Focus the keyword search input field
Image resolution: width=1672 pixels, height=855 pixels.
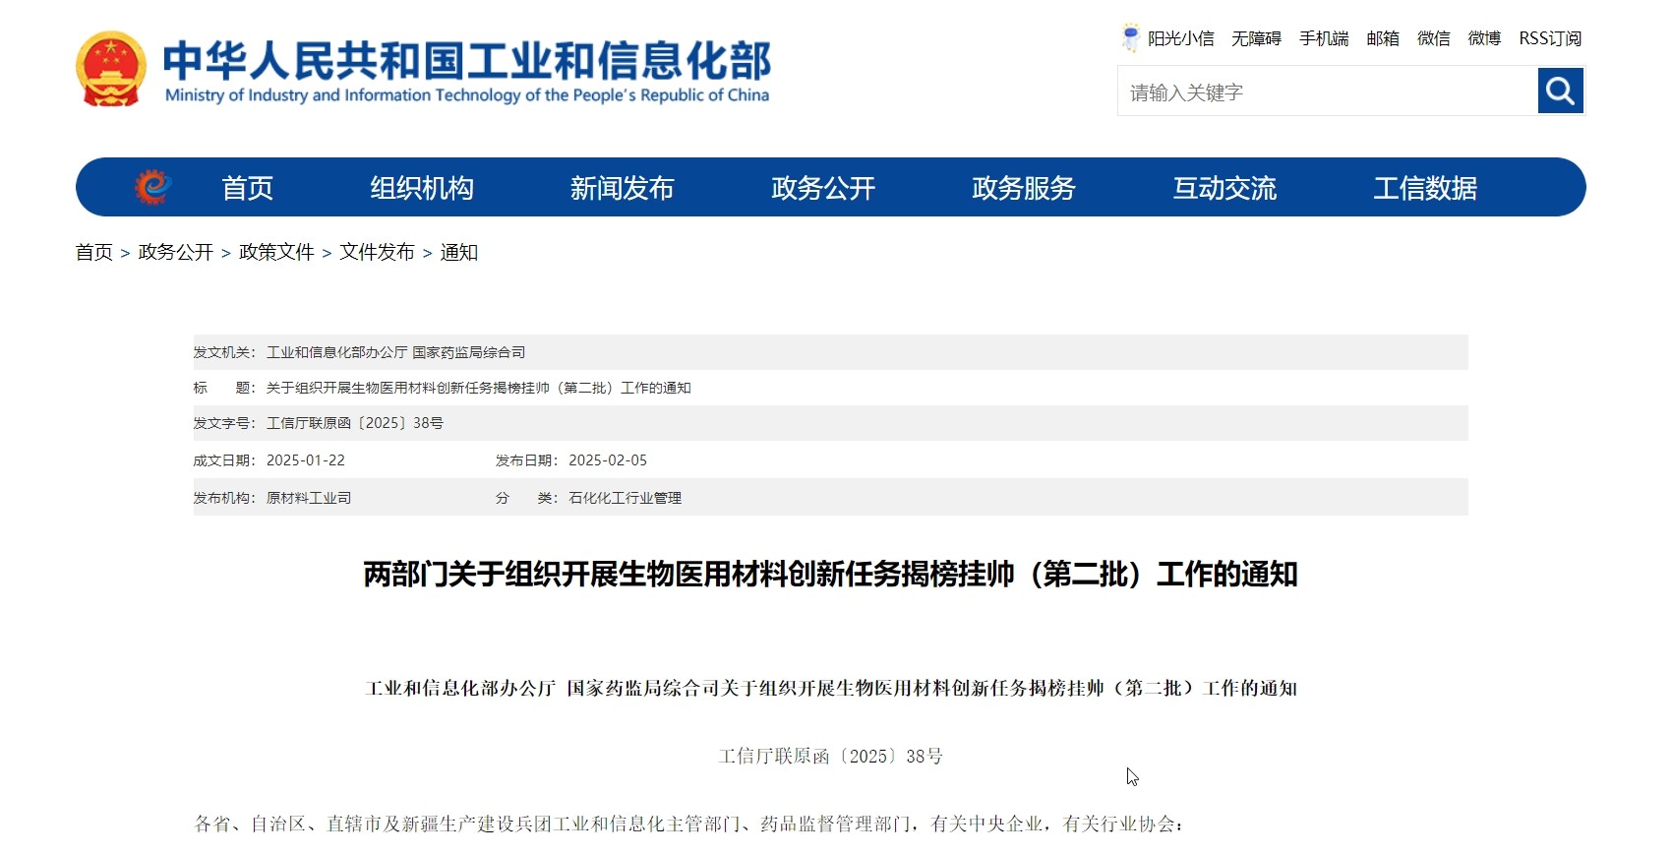[1328, 92]
